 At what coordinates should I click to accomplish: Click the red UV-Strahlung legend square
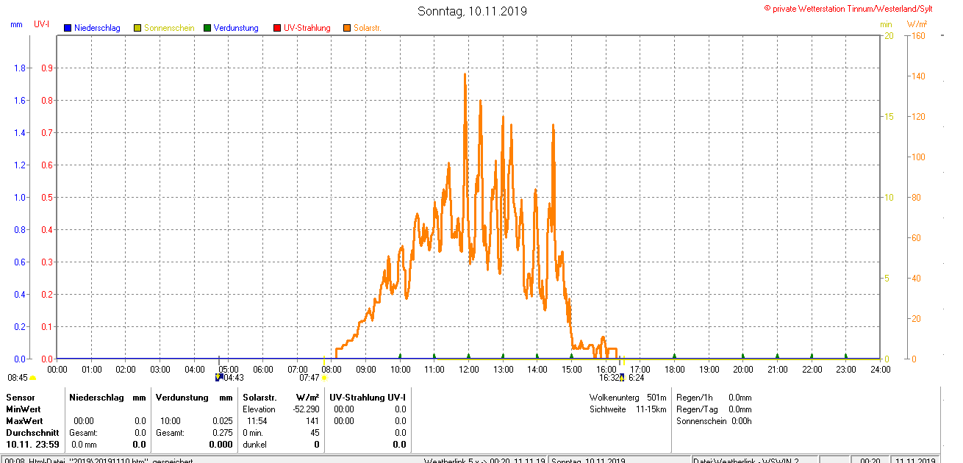pyautogui.click(x=277, y=28)
